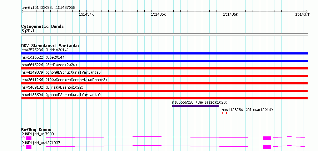The image size is (318, 151).
Task: Click the 151437k ruler label
Action: [x=303, y=14]
